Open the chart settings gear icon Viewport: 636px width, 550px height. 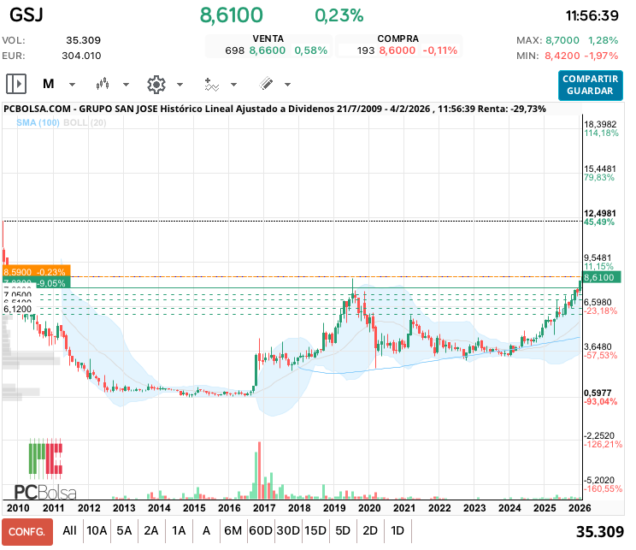tap(156, 84)
